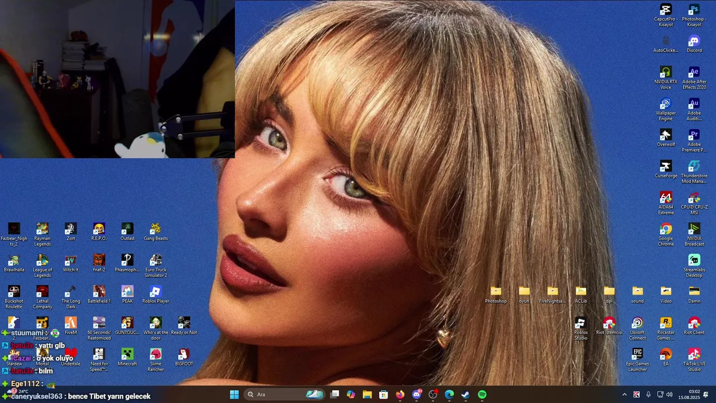
Task: Select the sound folder
Action: (x=638, y=294)
